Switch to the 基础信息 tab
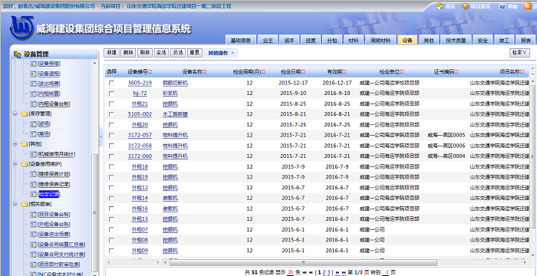 point(241,40)
